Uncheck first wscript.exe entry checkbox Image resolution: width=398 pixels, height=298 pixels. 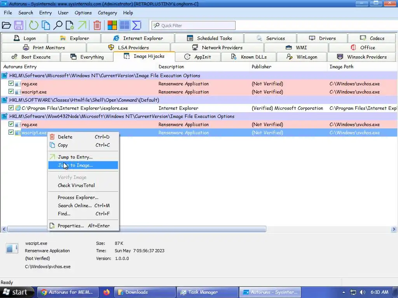(x=11, y=91)
